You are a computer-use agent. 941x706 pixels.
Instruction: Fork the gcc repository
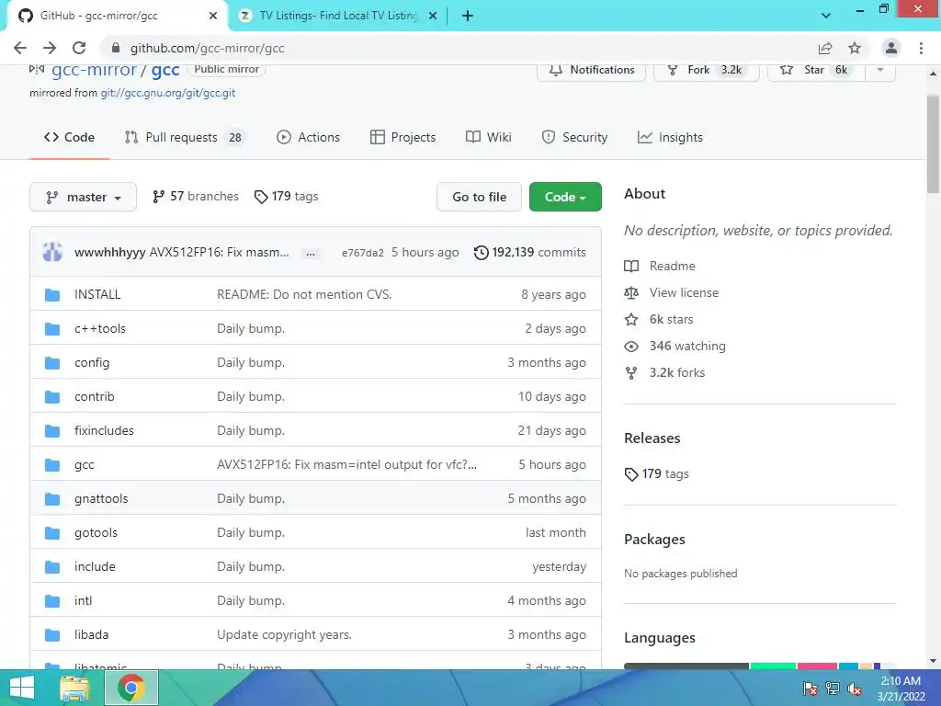click(x=707, y=70)
